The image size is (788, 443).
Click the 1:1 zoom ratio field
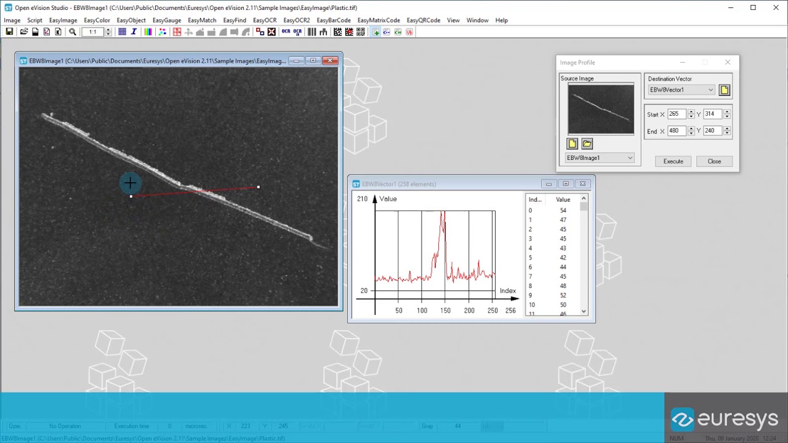93,31
